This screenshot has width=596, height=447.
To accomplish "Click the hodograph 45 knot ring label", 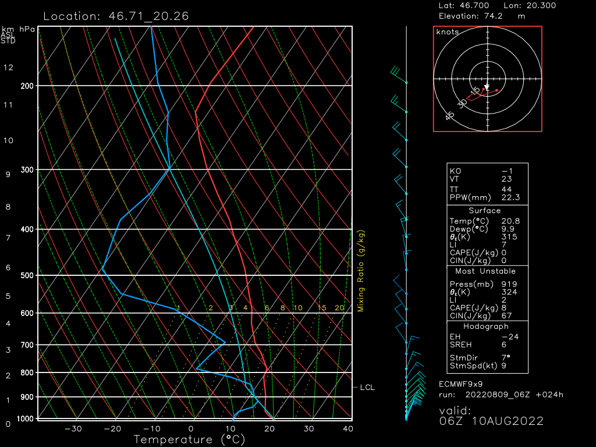I will 450,116.
